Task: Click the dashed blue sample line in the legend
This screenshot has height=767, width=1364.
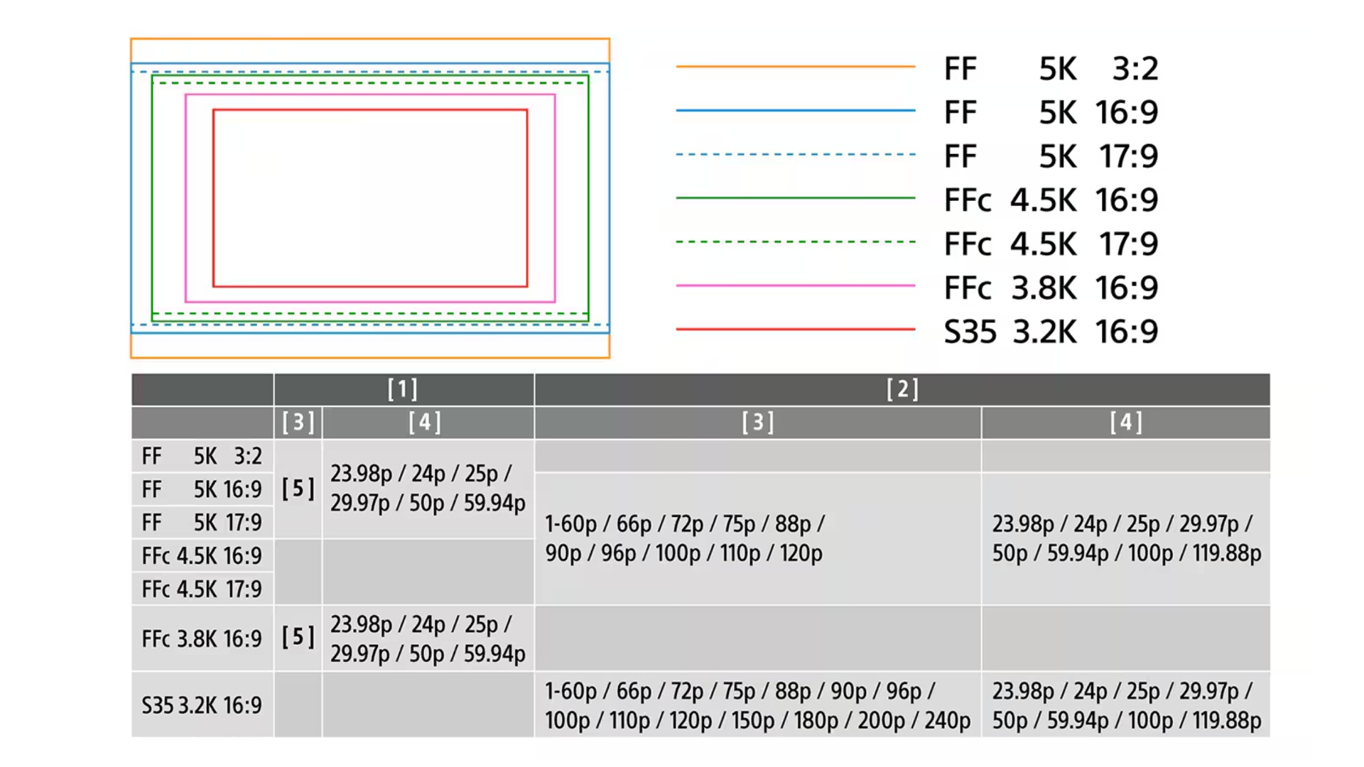Action: click(796, 154)
